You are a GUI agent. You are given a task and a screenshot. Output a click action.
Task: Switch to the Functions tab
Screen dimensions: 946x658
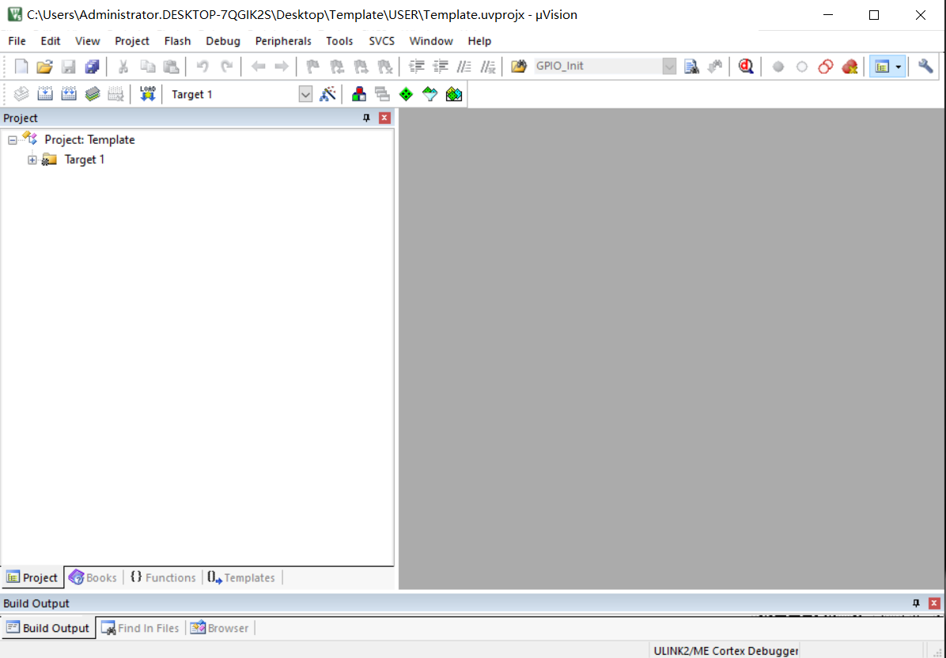tap(163, 578)
